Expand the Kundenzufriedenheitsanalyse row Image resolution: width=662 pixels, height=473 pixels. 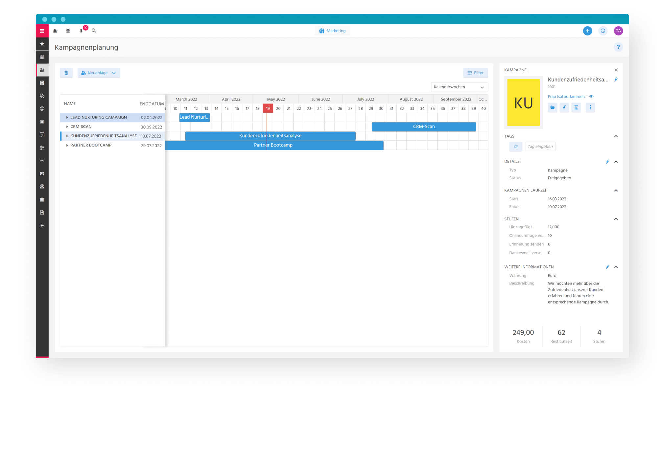tap(67, 136)
